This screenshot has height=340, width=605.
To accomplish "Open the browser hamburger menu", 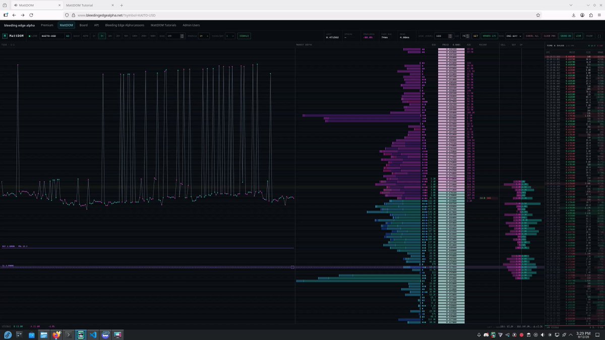I will (599, 15).
